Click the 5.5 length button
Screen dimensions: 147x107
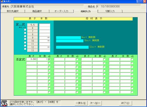point(32,25)
